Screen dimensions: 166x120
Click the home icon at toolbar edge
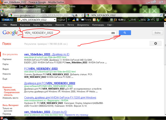click(x=165, y=15)
